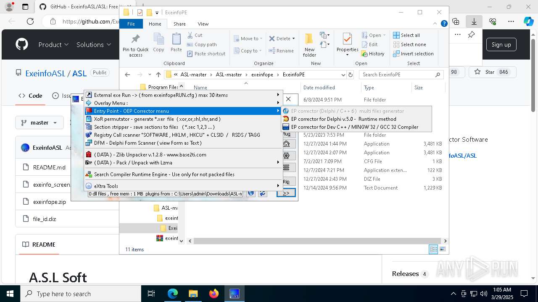Open Explorer File tab
This screenshot has height=302, width=538.
[x=131, y=24]
